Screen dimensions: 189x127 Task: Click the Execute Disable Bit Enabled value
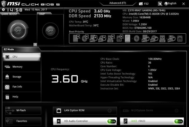[153, 85]
